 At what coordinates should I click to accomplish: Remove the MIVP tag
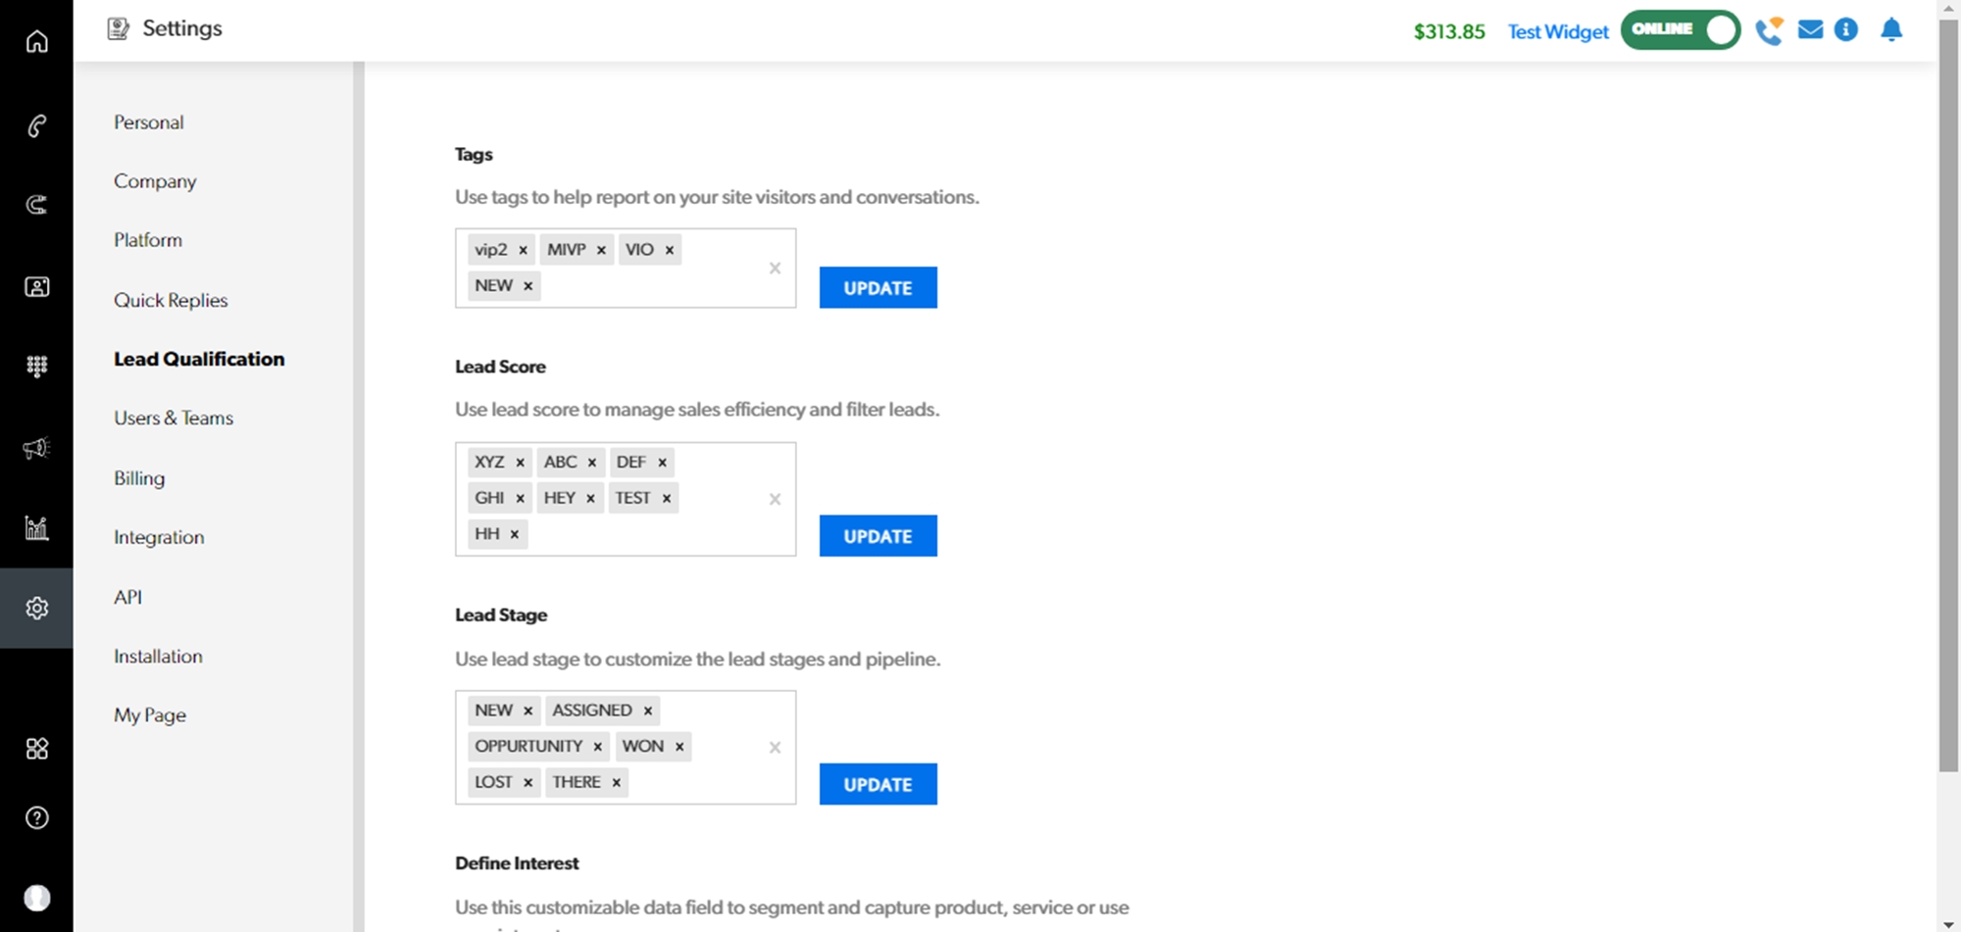(x=601, y=250)
